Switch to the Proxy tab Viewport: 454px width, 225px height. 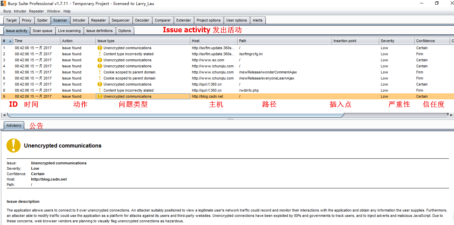tap(27, 20)
